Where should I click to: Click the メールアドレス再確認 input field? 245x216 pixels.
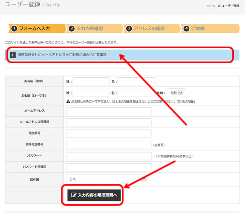coord(109,122)
